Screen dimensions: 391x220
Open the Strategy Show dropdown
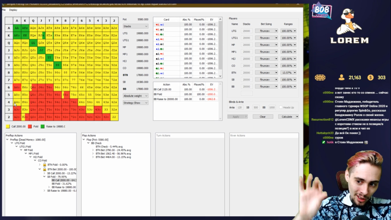[x=135, y=103]
